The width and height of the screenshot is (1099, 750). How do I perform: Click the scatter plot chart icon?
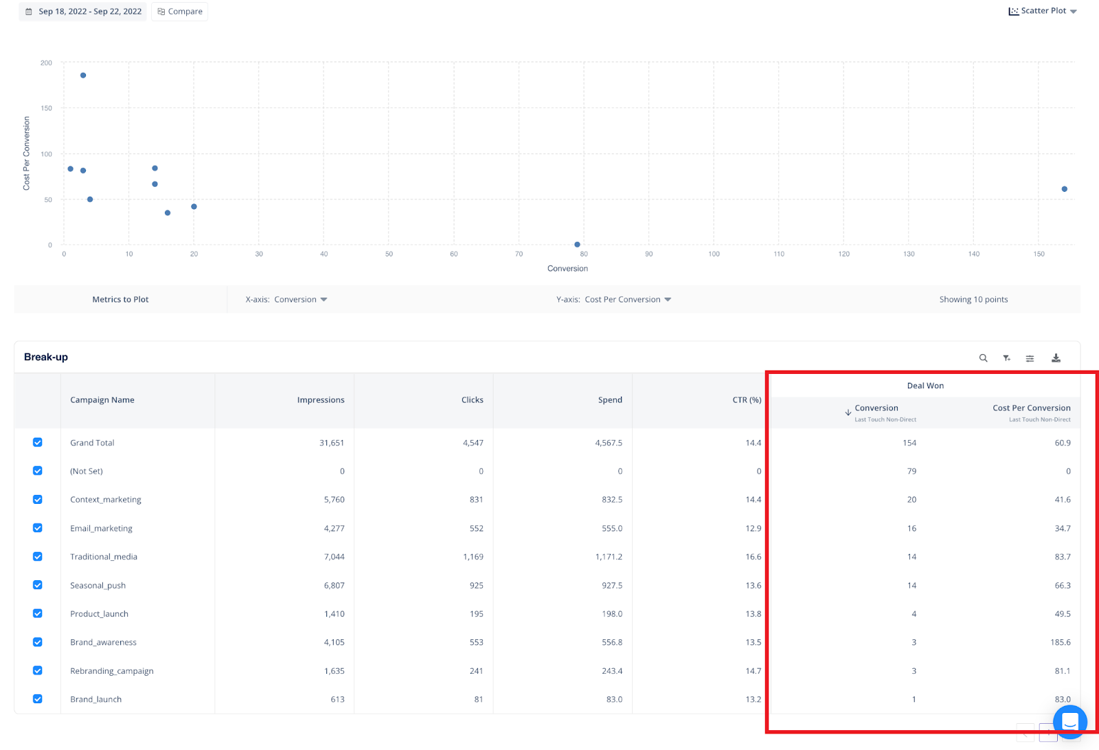1013,11
